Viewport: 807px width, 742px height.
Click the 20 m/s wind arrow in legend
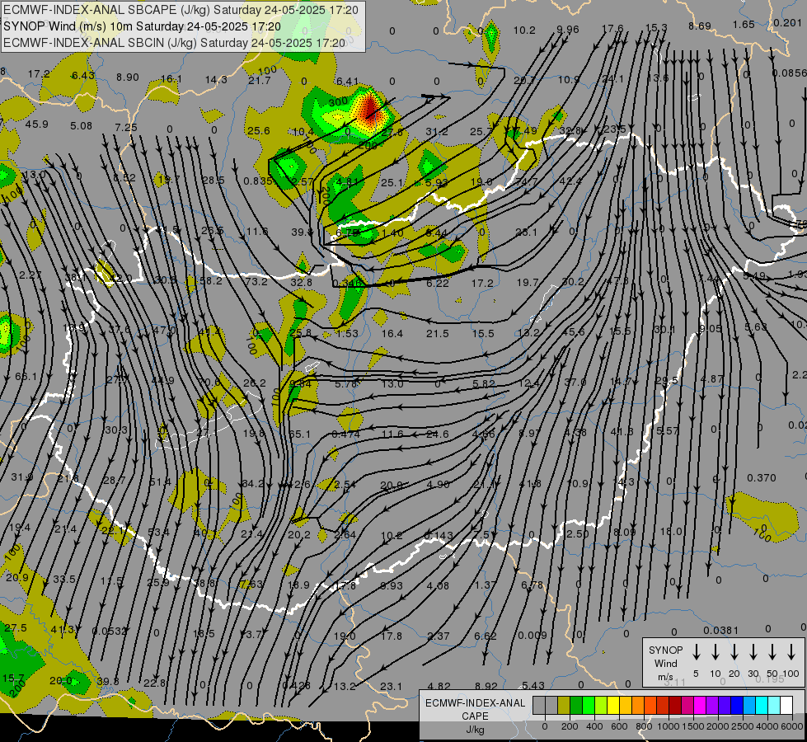[734, 652]
